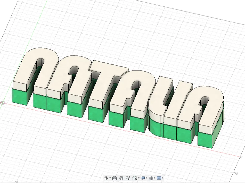Select the origin point marker on canvas
245x183 pixels.
[3, 103]
